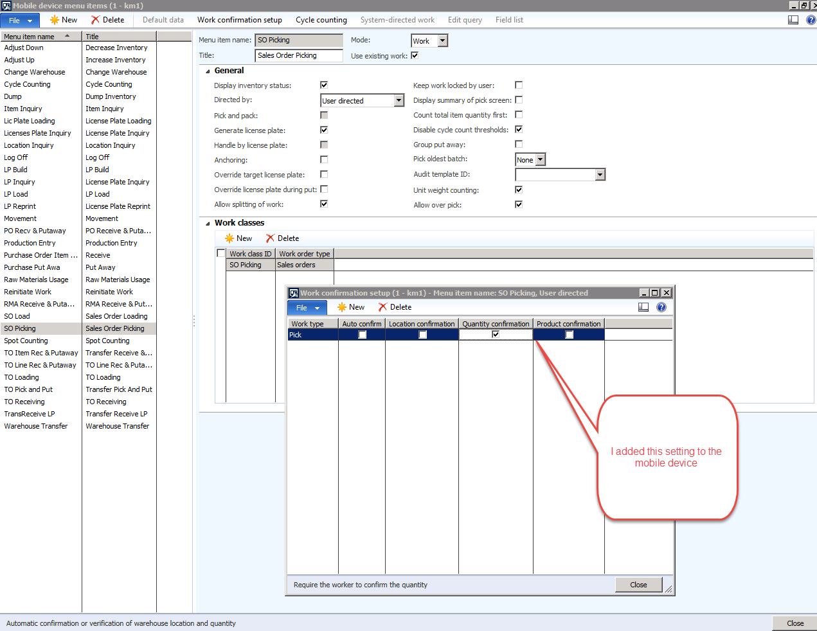Click the Close button in bottom status bar
817x631 pixels.
click(795, 623)
